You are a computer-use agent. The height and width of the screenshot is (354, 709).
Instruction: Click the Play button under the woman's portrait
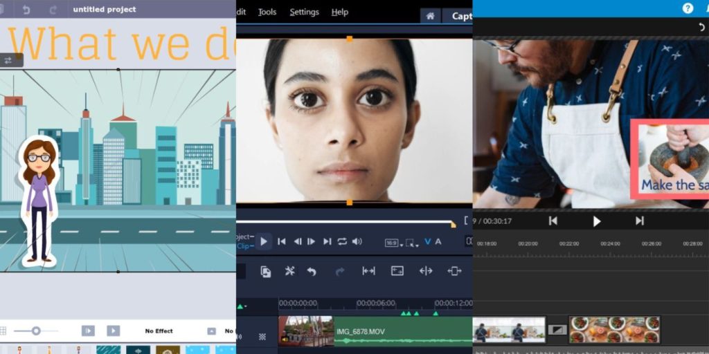tap(263, 241)
